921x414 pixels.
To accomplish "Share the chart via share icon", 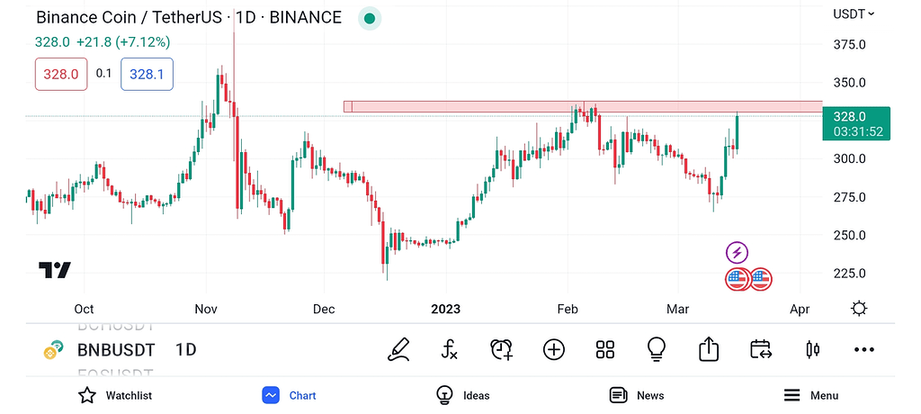I will click(709, 349).
